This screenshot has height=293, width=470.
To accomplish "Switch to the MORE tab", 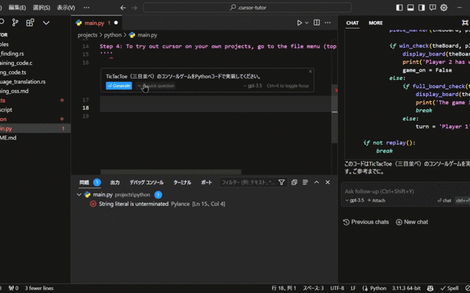I will 375,23.
